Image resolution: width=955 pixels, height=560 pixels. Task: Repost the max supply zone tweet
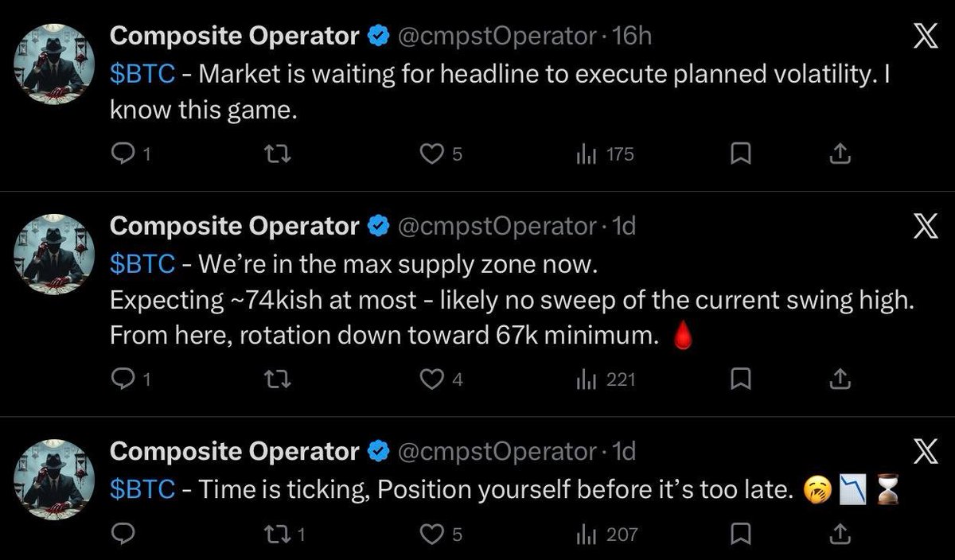[x=279, y=380]
